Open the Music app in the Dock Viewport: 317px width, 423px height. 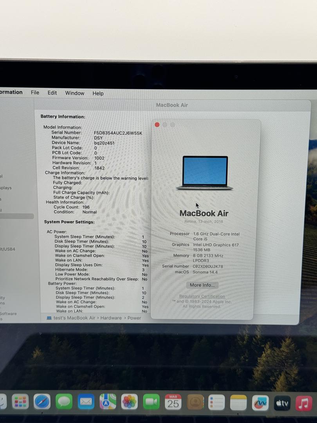(304, 404)
